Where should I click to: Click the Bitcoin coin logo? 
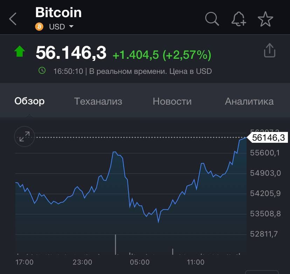pyautogui.click(x=40, y=26)
